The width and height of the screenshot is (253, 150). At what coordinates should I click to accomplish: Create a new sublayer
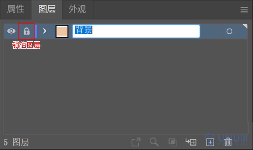[x=191, y=142]
